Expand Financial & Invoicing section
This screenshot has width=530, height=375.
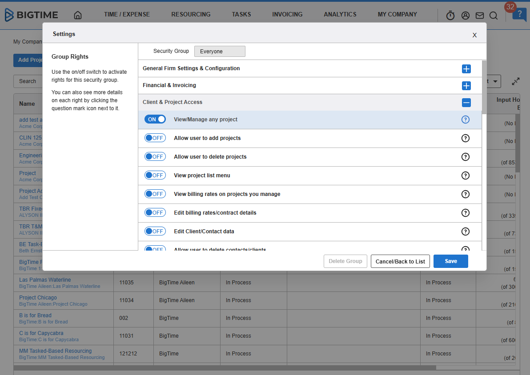tap(466, 86)
